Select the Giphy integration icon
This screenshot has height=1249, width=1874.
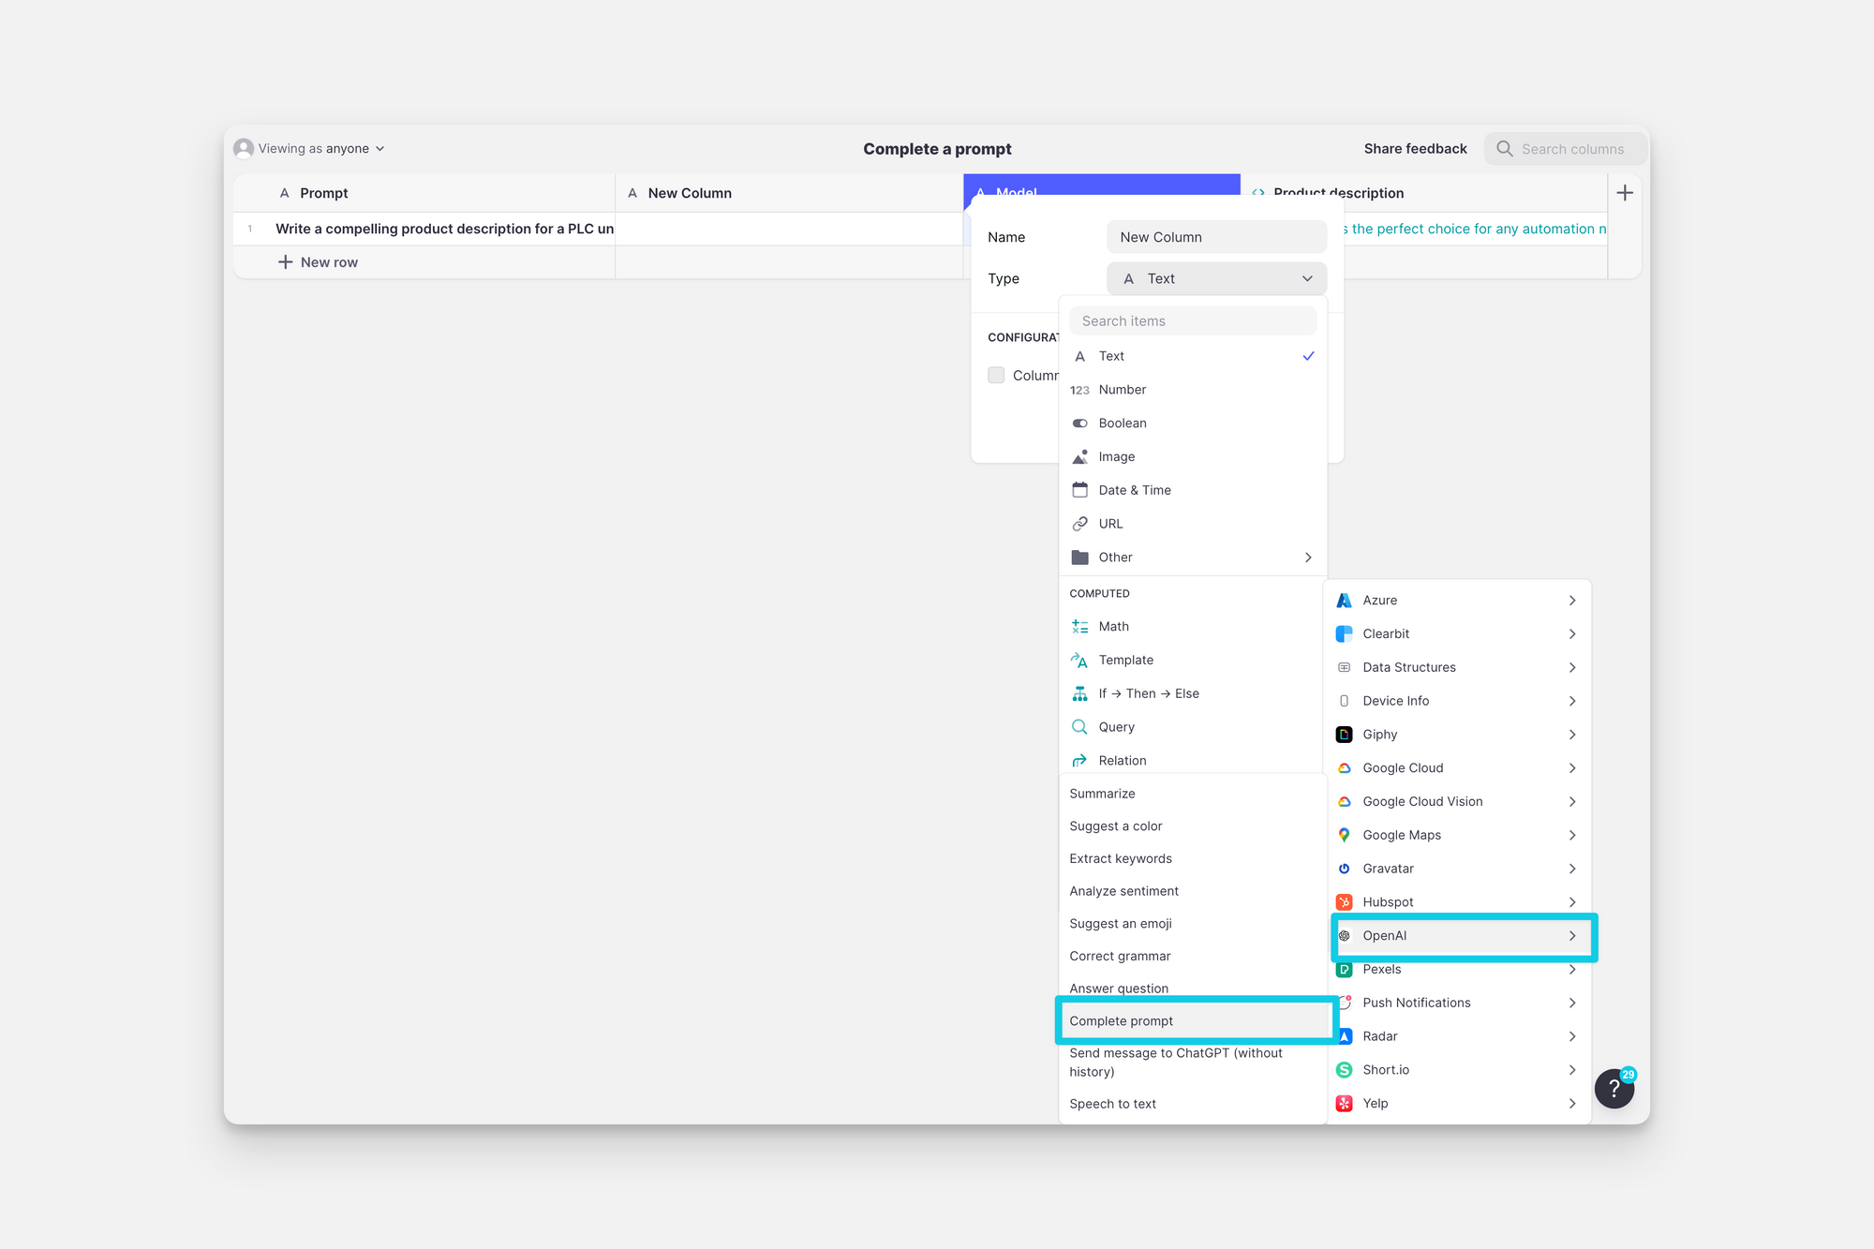(1344, 735)
